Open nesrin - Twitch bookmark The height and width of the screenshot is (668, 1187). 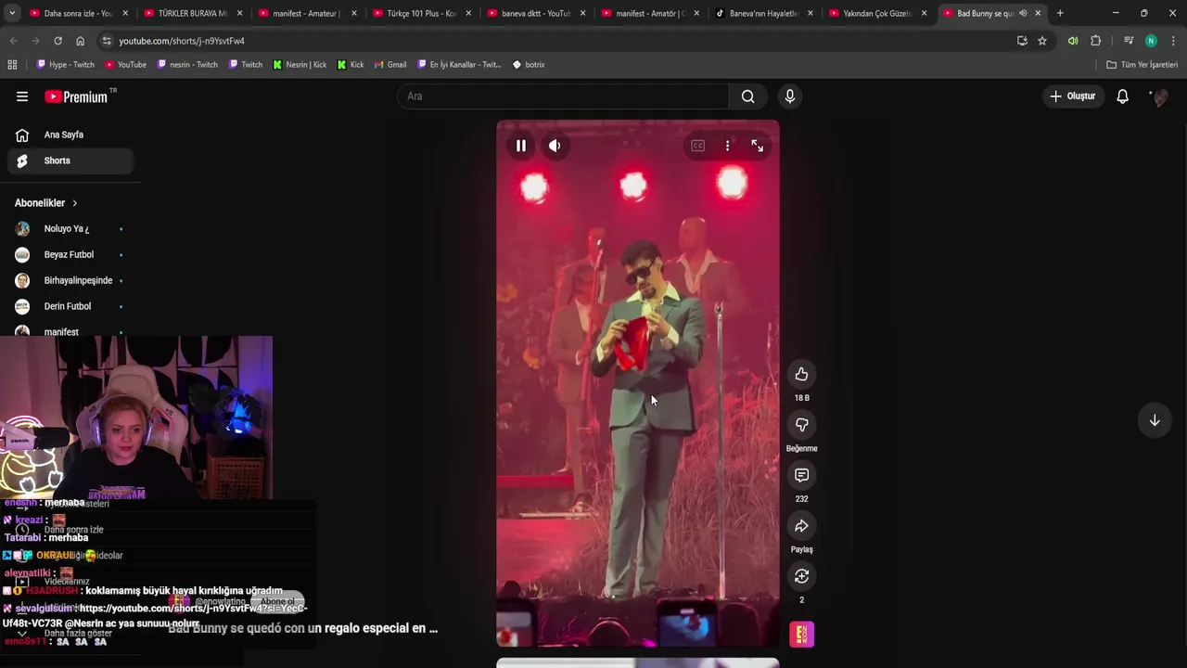(187, 65)
